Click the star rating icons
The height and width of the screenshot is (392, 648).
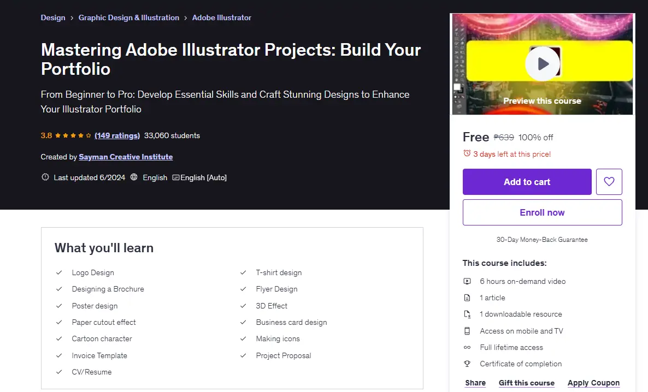click(73, 135)
